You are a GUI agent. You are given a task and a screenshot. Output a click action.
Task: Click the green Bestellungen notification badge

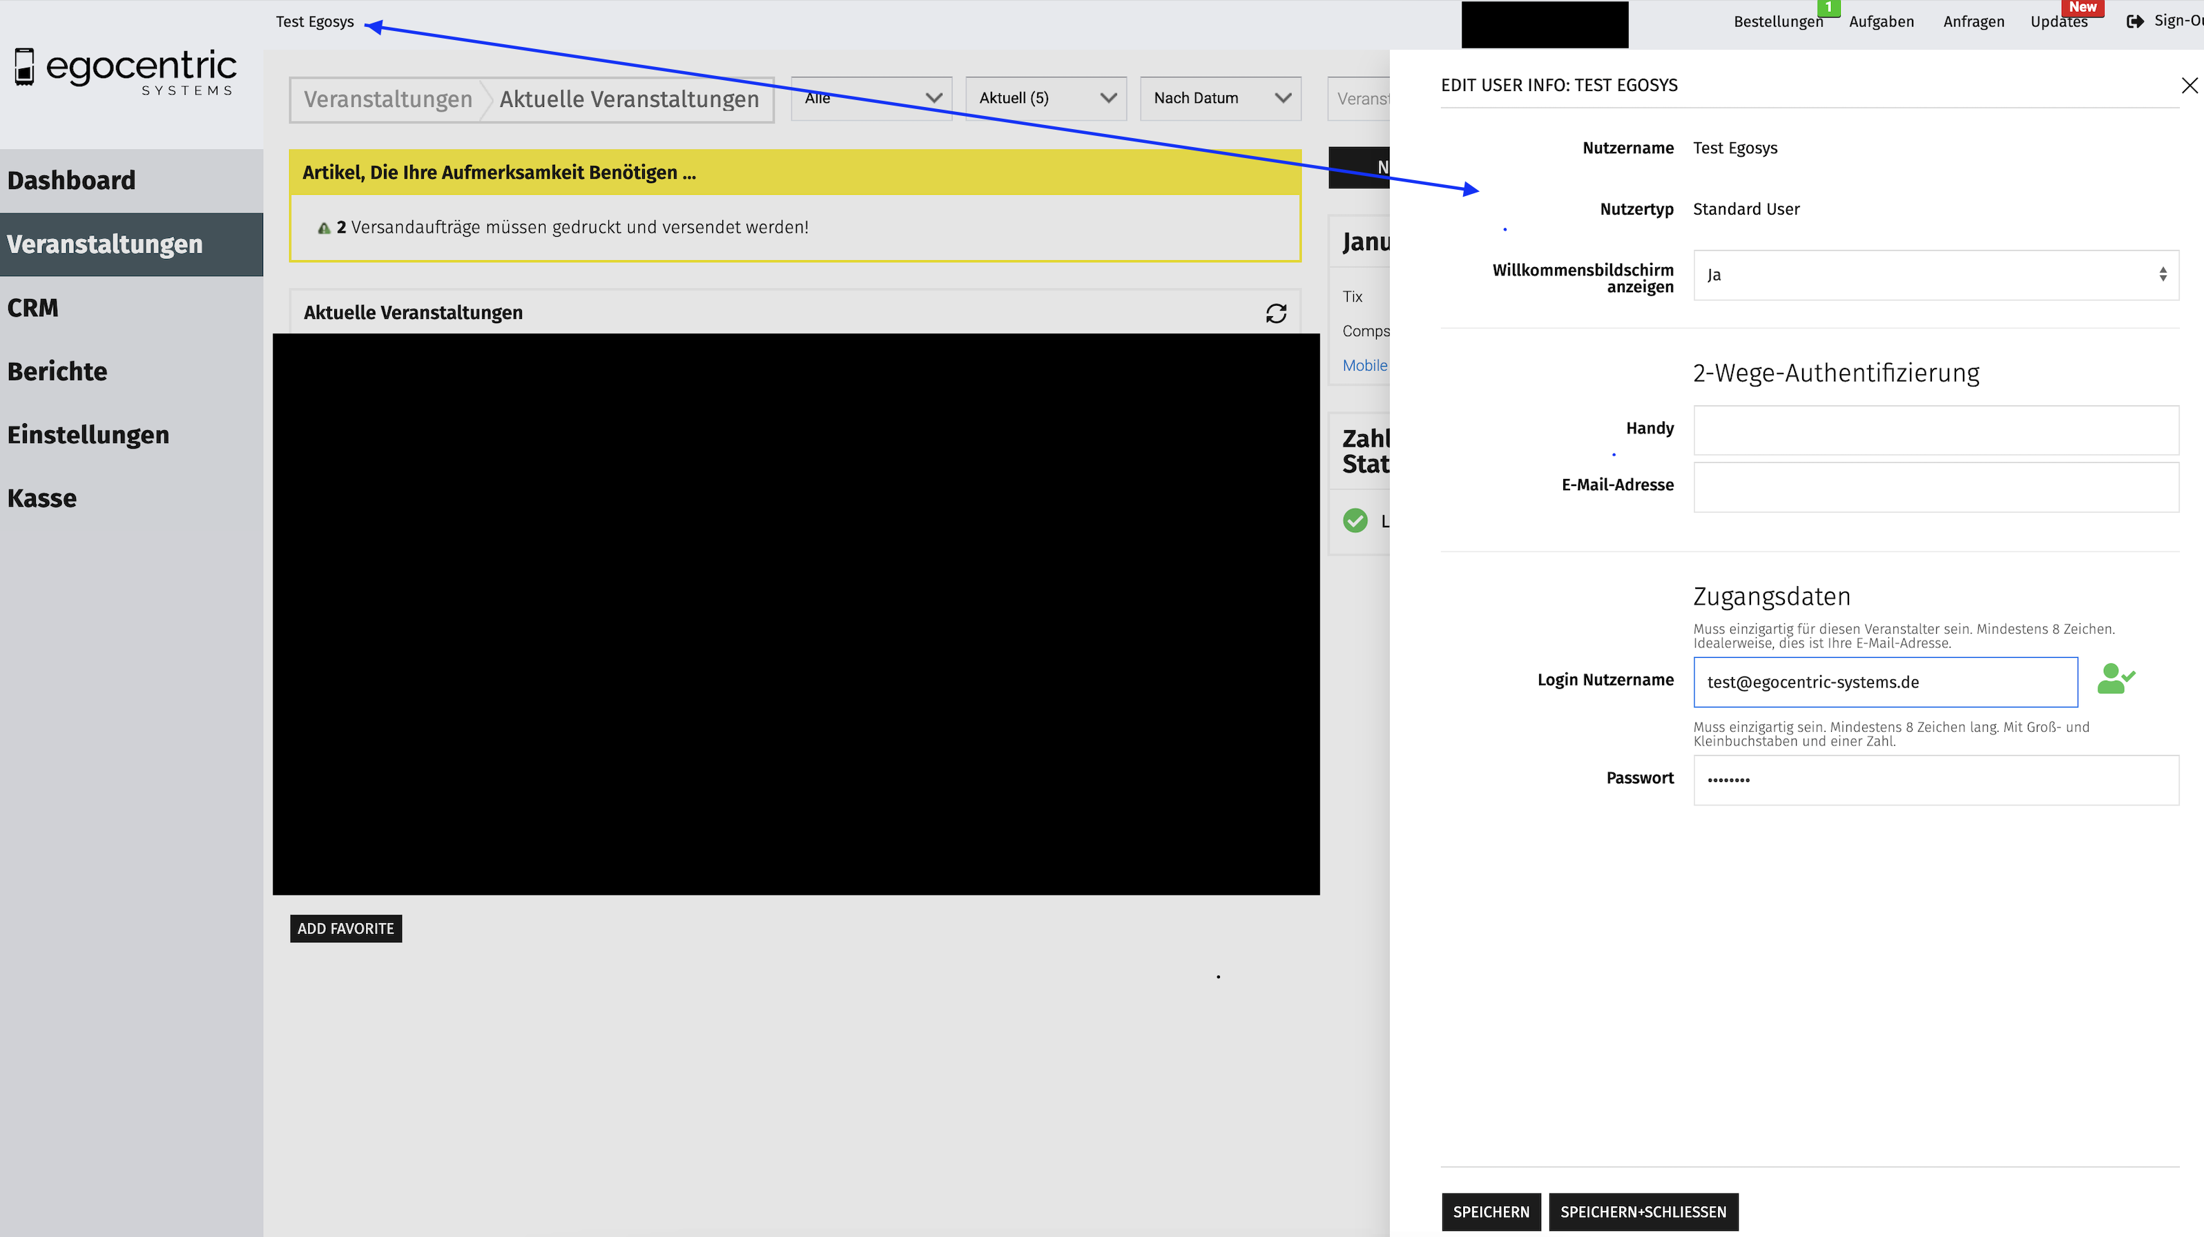pyautogui.click(x=1828, y=7)
